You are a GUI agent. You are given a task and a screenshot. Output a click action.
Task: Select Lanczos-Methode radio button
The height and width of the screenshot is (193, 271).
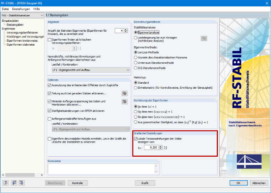135,52
